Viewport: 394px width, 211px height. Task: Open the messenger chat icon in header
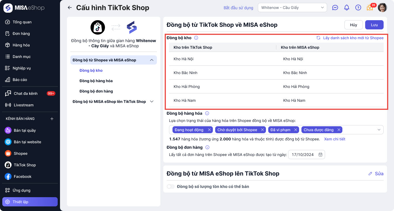[x=335, y=8]
